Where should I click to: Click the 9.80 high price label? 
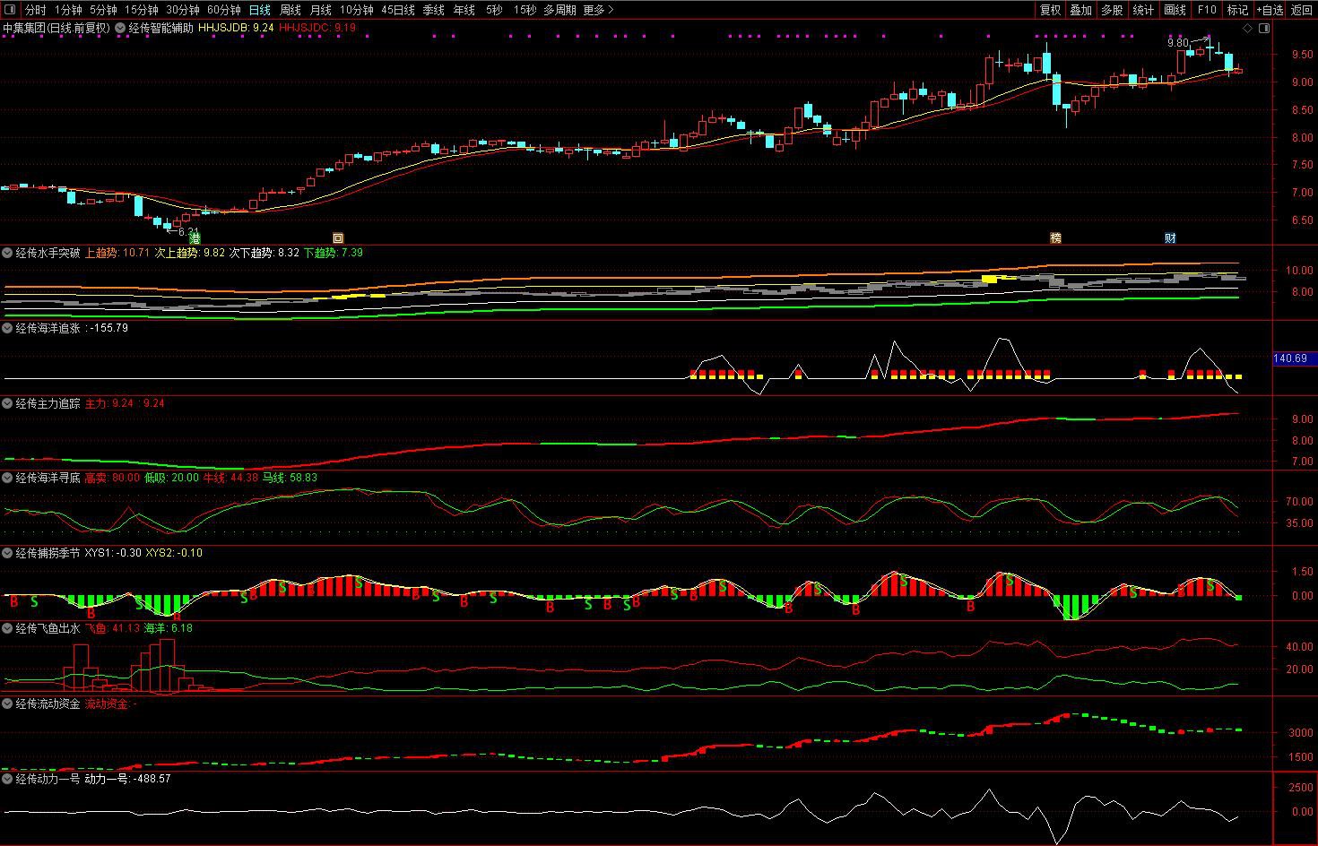pyautogui.click(x=1177, y=43)
